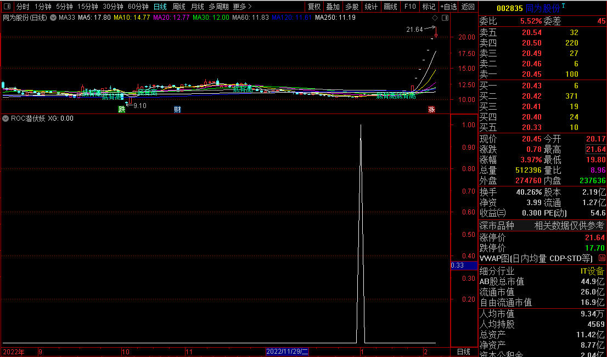Select the 日线 daily chart tab
The image size is (607, 357).
tap(160, 7)
